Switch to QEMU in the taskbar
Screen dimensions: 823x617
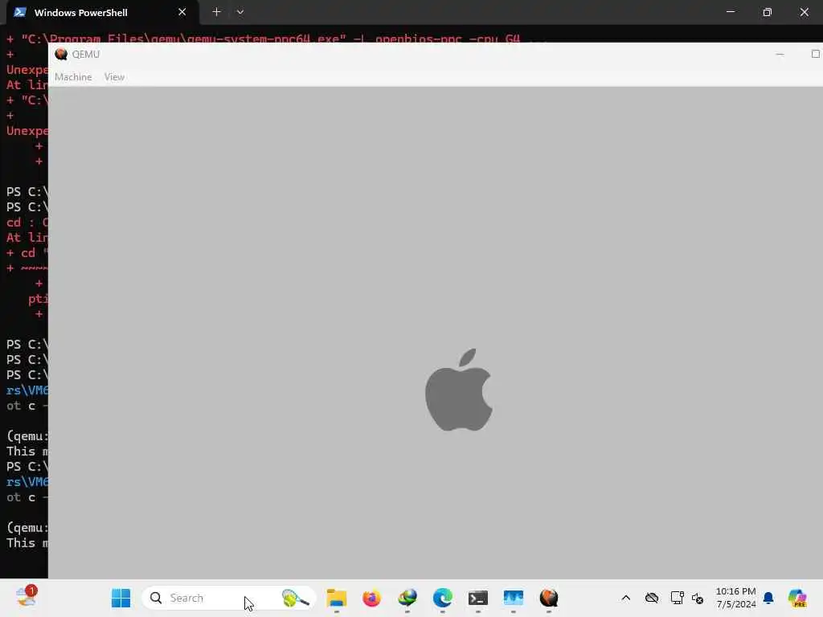click(549, 598)
